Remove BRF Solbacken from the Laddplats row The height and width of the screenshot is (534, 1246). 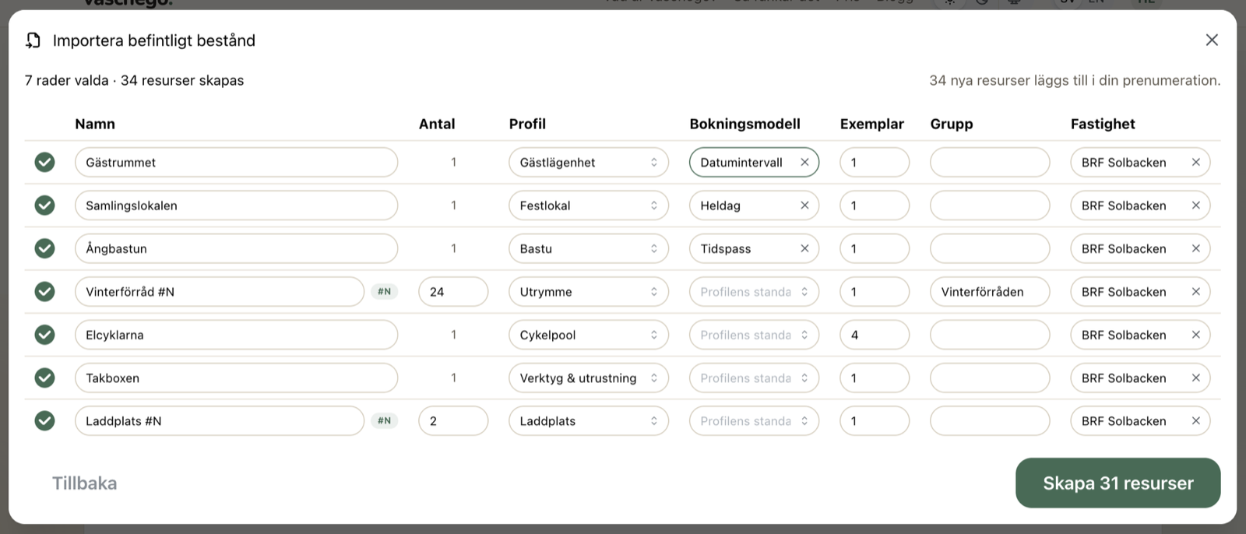[x=1195, y=421]
